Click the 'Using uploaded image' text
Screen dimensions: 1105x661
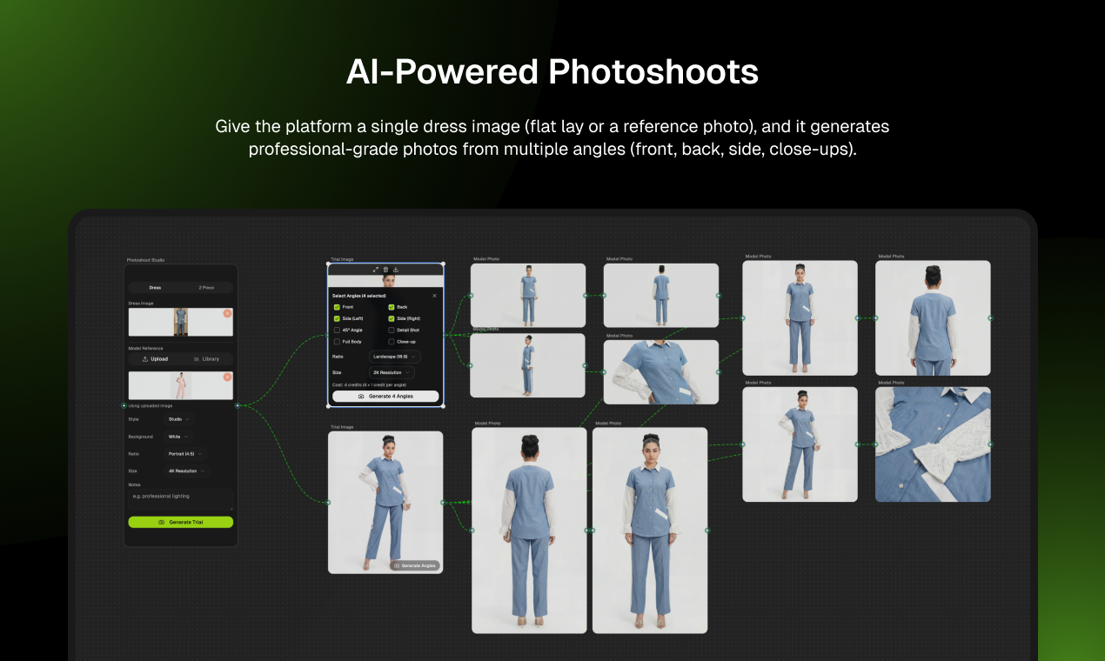click(x=150, y=405)
